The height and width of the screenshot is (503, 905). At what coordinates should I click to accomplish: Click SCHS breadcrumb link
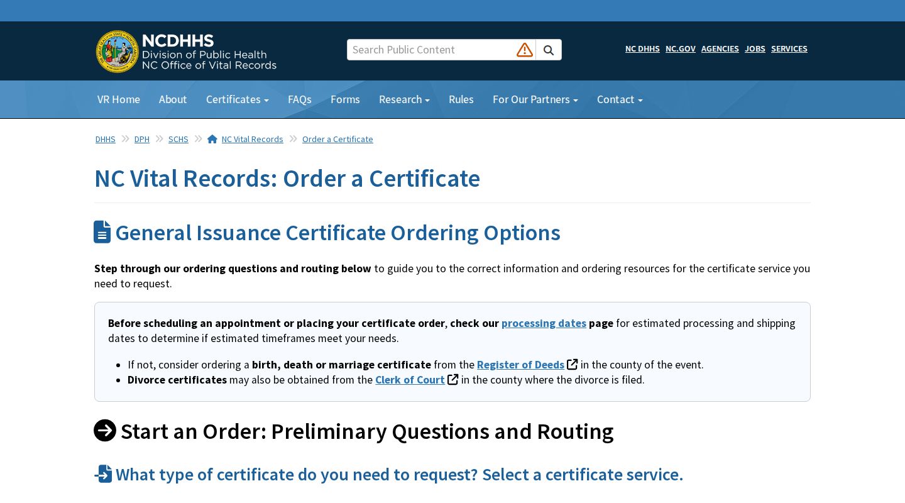pyautogui.click(x=178, y=139)
